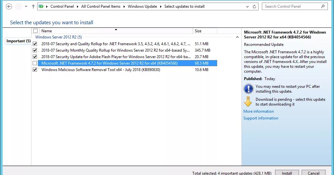The image size is (334, 175).
Task: Open All Control Panel Items breadcrumb
Action: tap(101, 6)
